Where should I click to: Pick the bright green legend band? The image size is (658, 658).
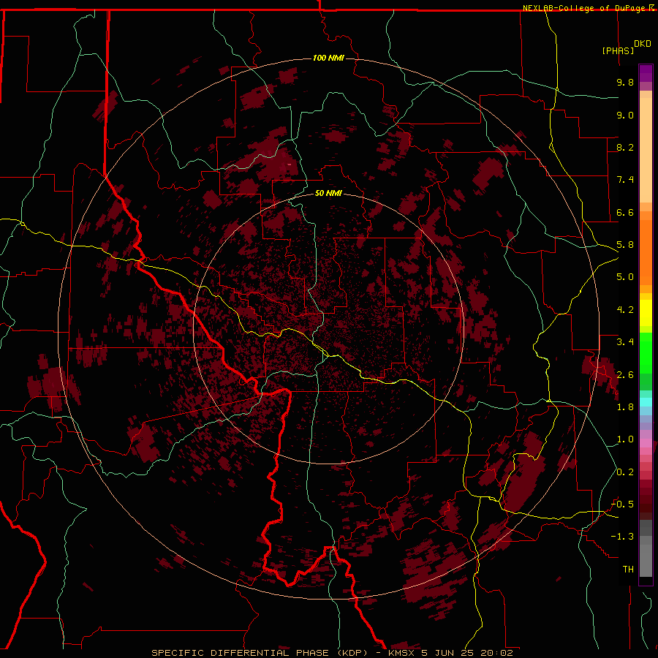(x=646, y=353)
